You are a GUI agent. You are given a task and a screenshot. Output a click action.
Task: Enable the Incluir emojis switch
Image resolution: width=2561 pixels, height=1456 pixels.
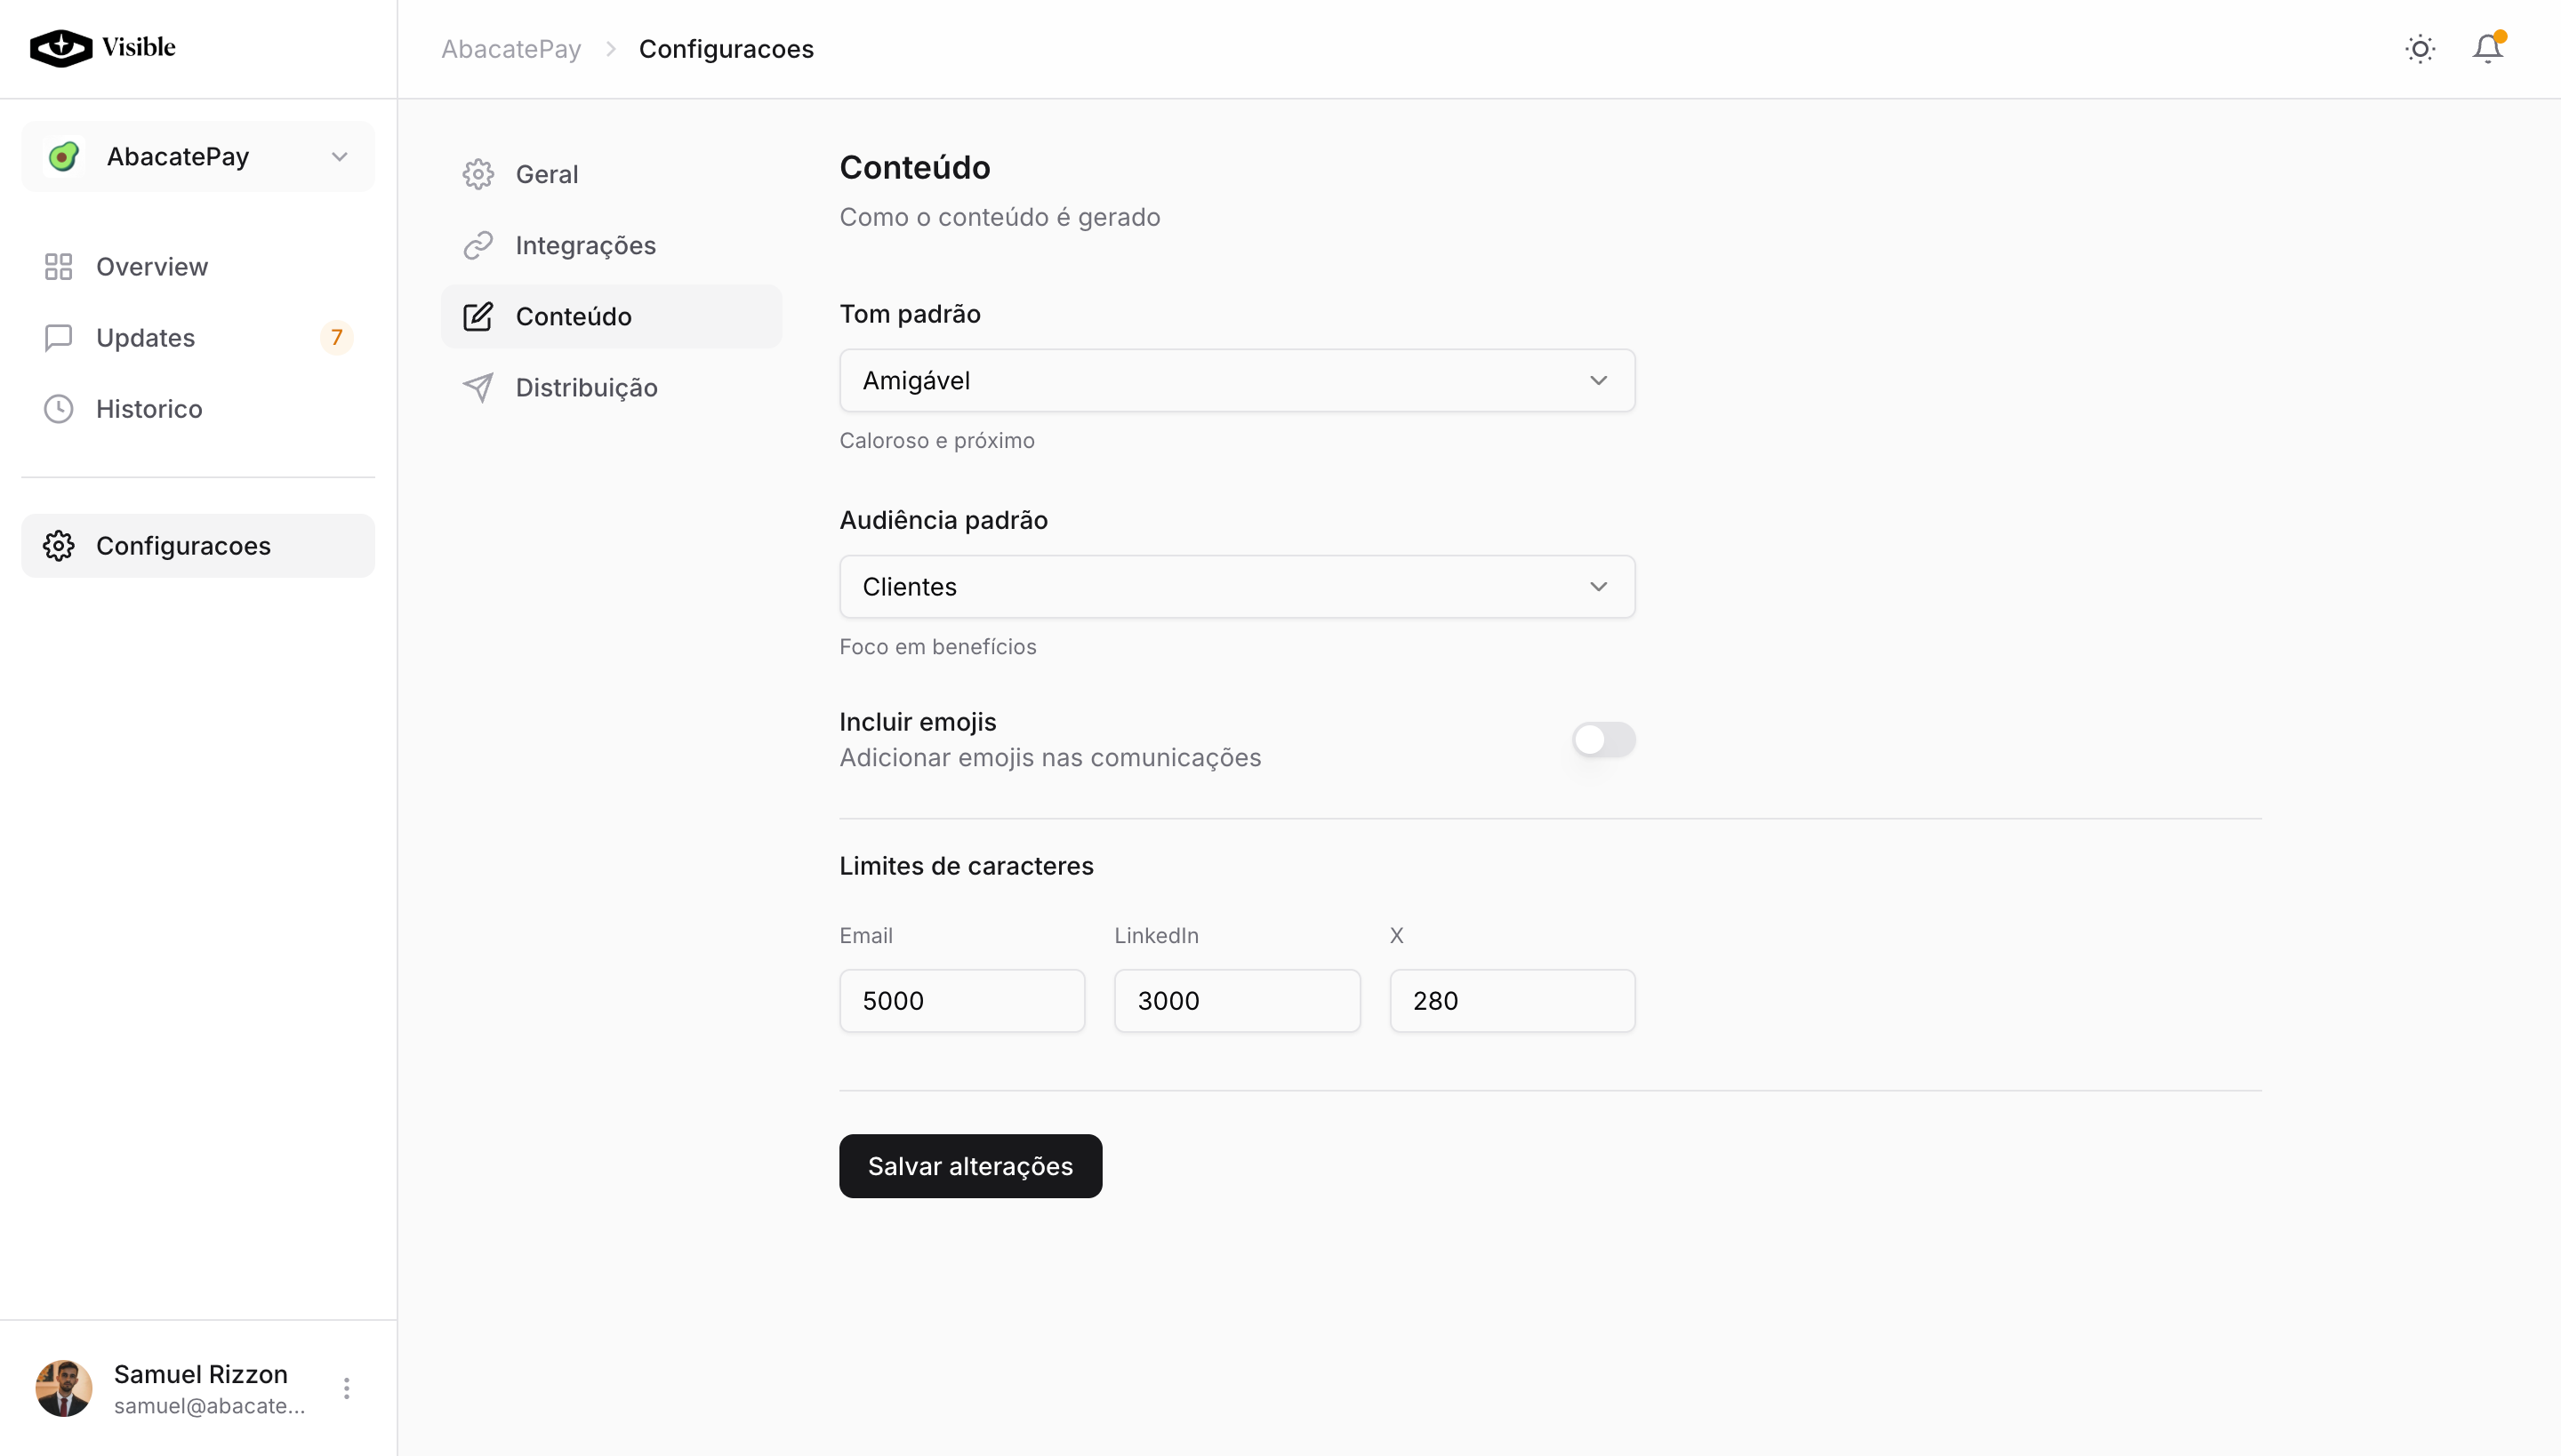click(x=1602, y=740)
